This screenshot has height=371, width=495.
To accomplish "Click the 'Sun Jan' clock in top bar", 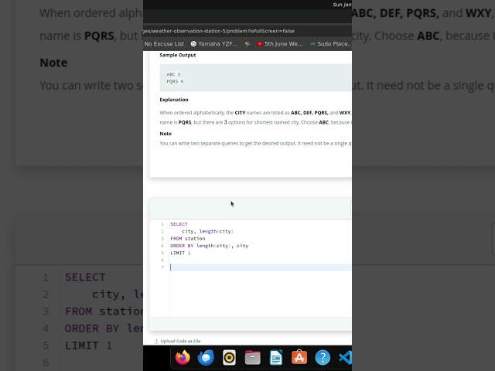I will coord(342,5).
